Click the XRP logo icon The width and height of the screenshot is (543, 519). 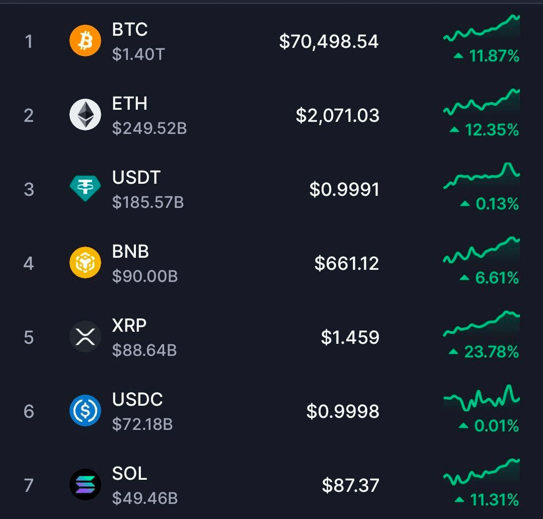click(x=85, y=337)
